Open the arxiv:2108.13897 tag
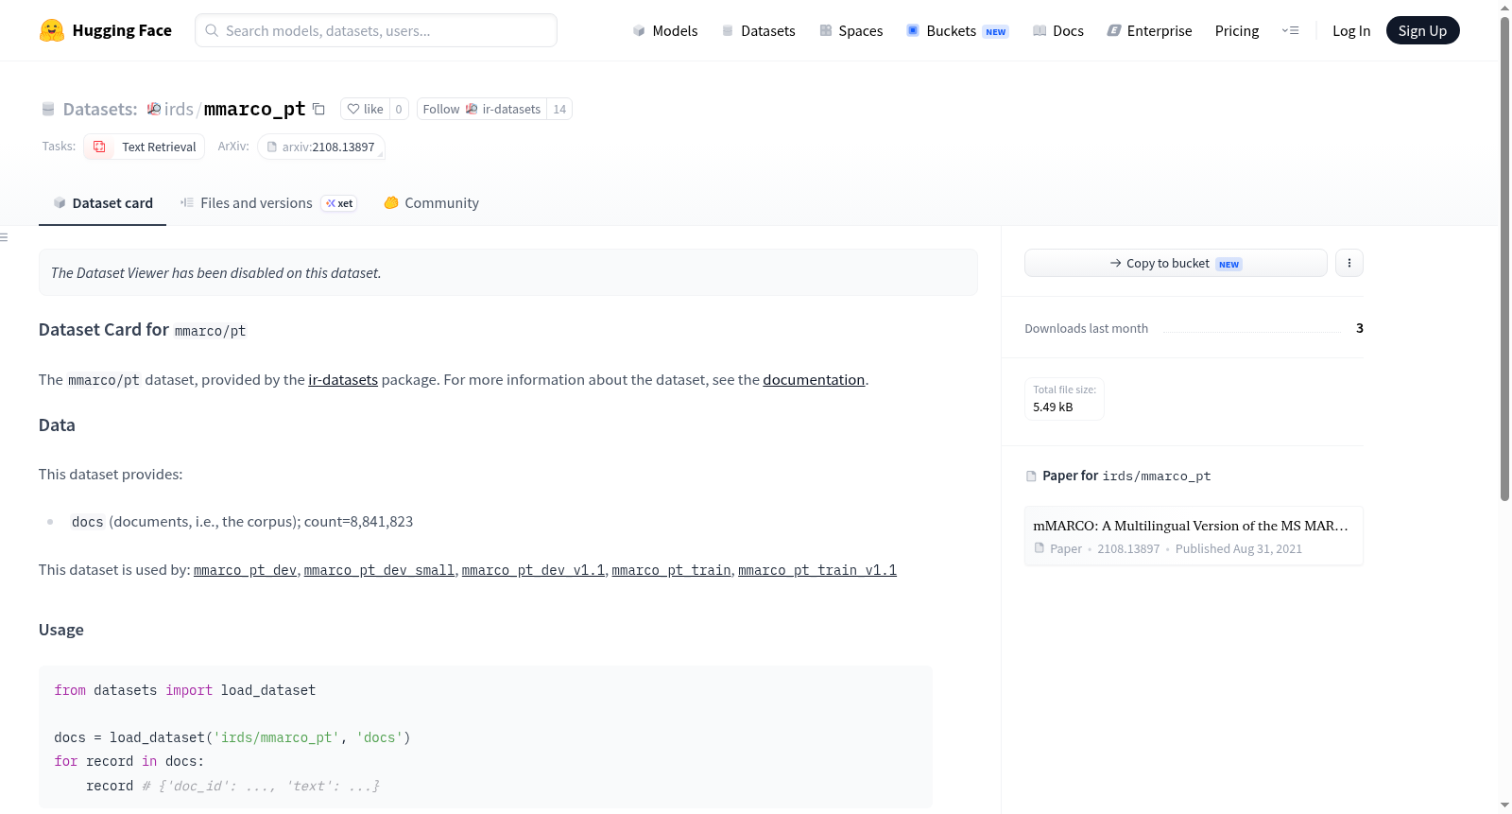The width and height of the screenshot is (1512, 814). pyautogui.click(x=321, y=147)
